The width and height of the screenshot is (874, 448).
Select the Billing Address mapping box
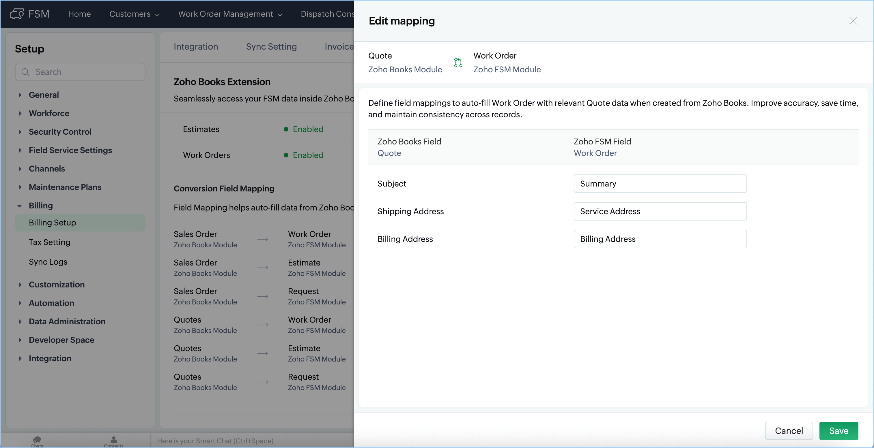tap(660, 239)
